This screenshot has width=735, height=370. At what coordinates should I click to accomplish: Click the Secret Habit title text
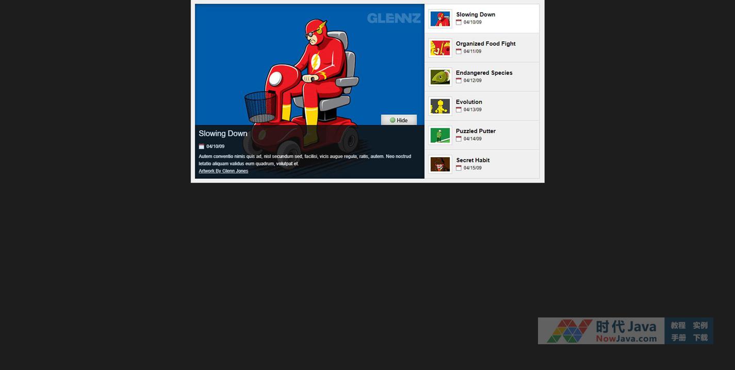(x=472, y=160)
